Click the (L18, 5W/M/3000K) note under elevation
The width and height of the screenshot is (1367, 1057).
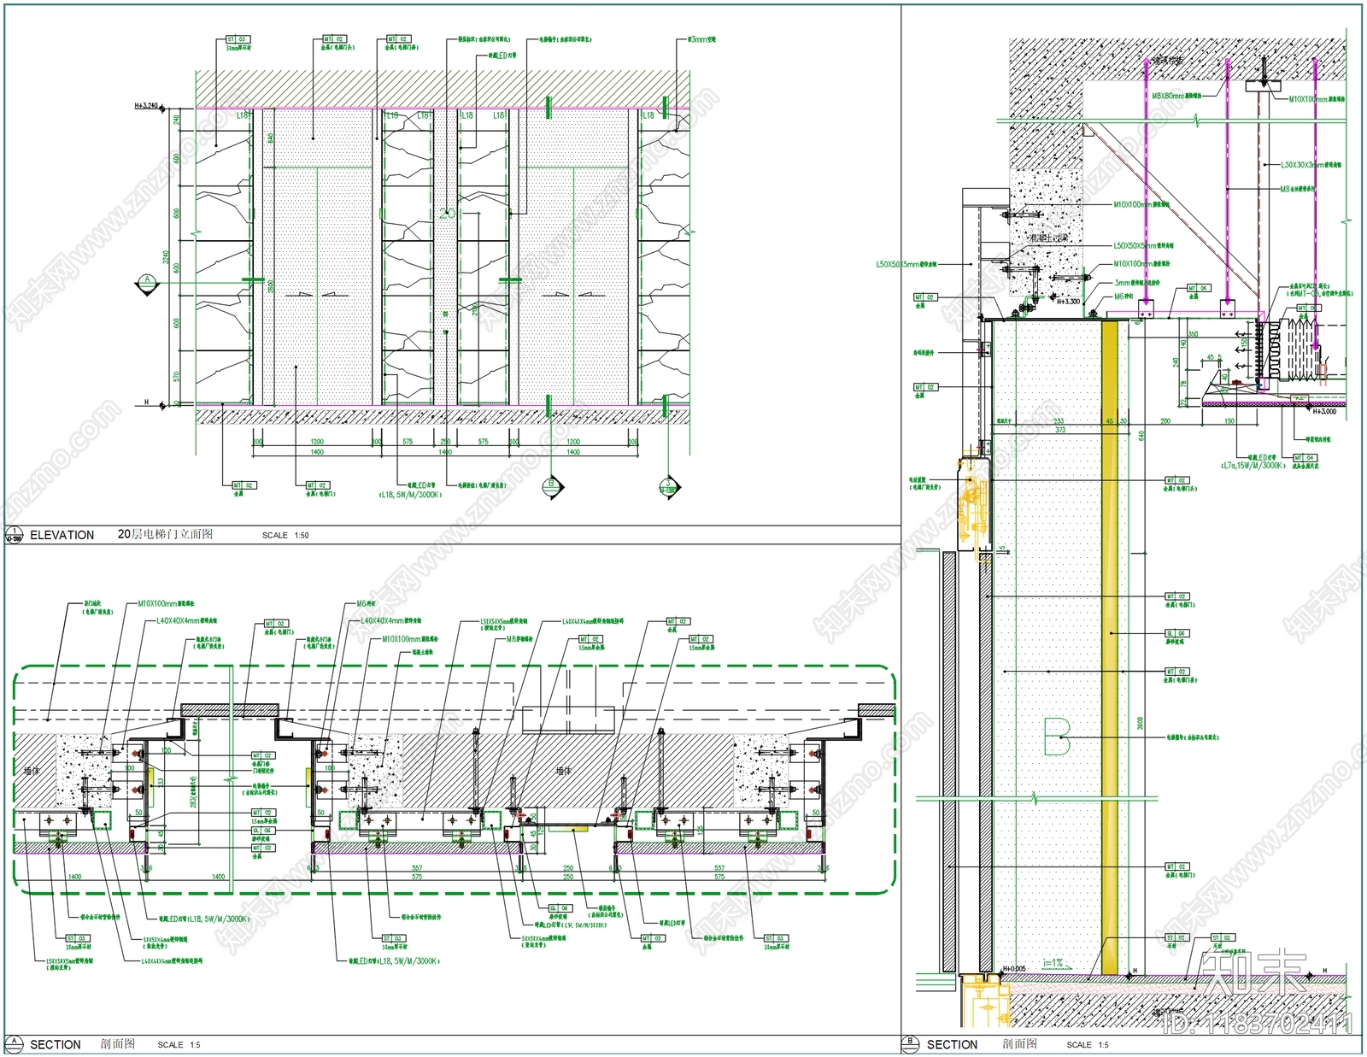[x=410, y=495]
